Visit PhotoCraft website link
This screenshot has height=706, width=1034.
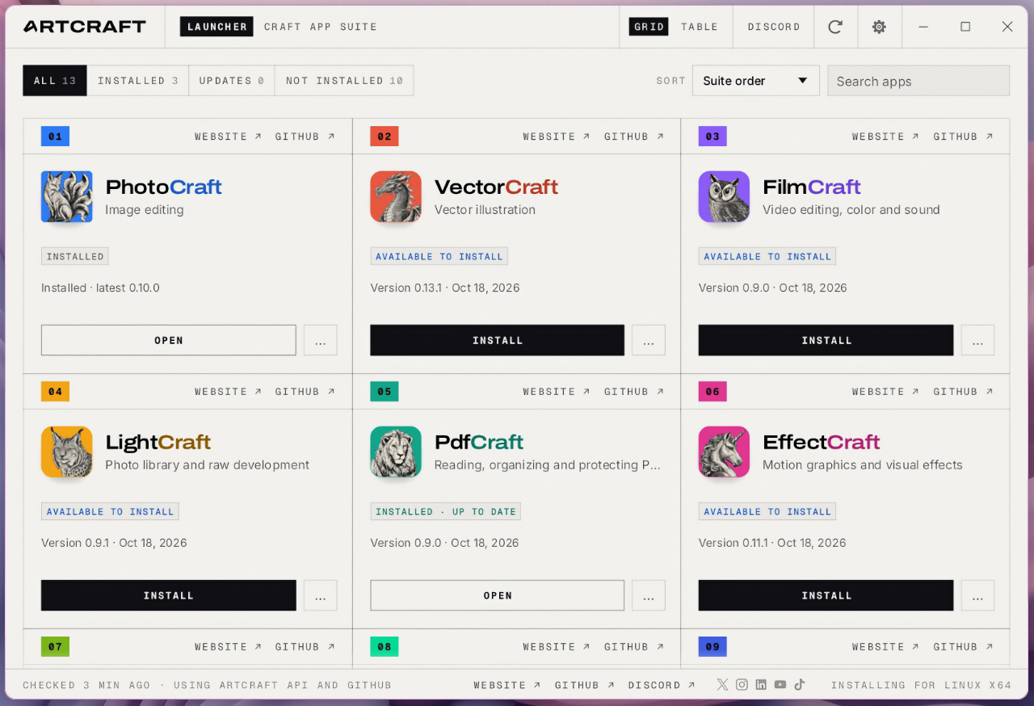[x=228, y=137]
